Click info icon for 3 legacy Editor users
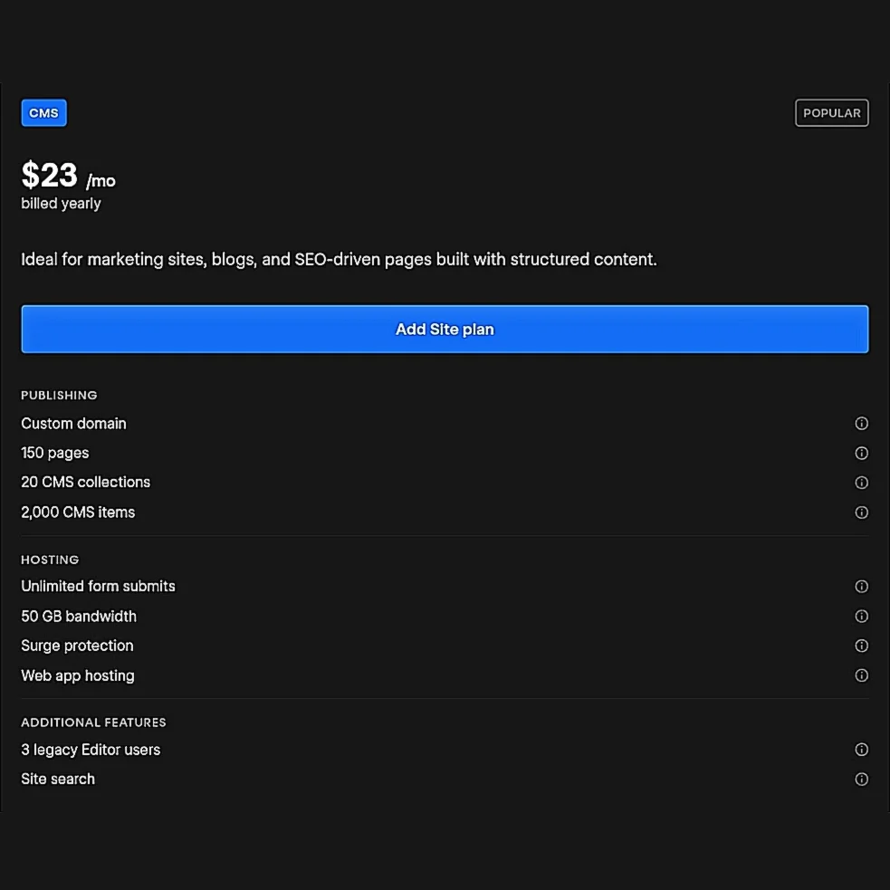 click(x=861, y=750)
